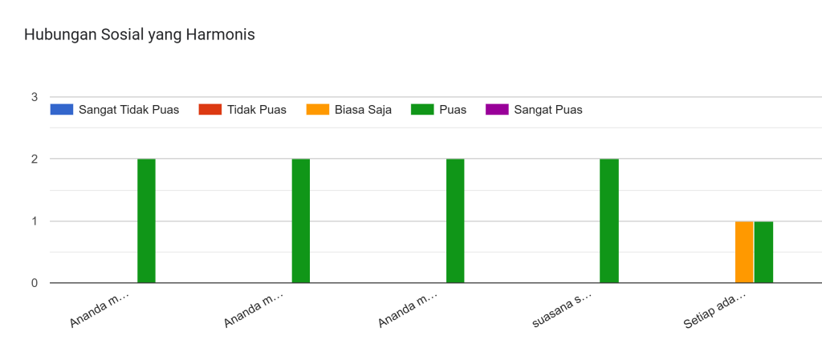Viewport: 822px width, 356px height.
Task: Click the "Biasa Saja" legend label
Action: (x=363, y=110)
